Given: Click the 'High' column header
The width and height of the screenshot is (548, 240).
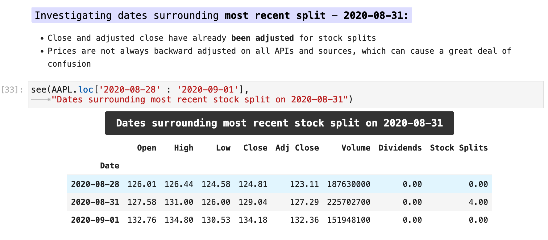Looking at the screenshot, I should tap(184, 148).
